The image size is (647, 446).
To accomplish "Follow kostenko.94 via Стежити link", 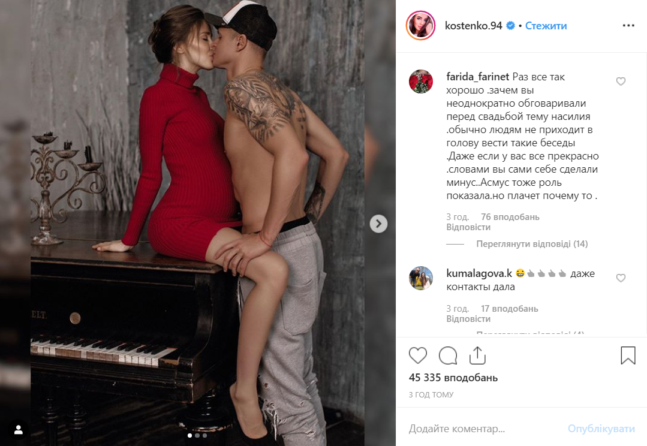I will pos(546,26).
